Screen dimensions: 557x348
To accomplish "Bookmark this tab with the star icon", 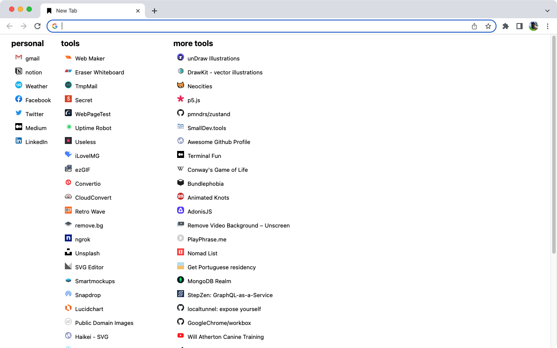I will pyautogui.click(x=488, y=26).
